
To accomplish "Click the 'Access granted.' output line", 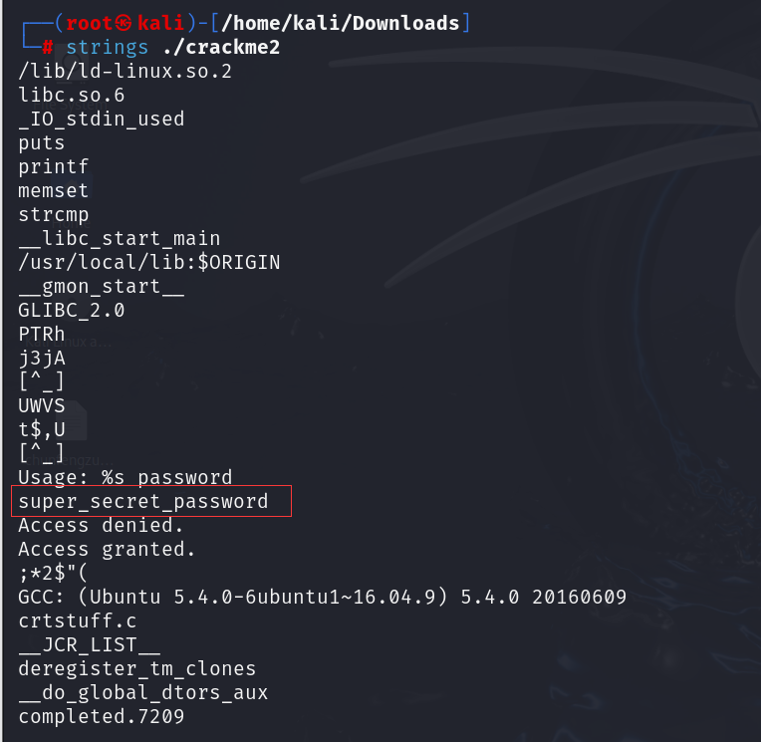I will tap(107, 550).
